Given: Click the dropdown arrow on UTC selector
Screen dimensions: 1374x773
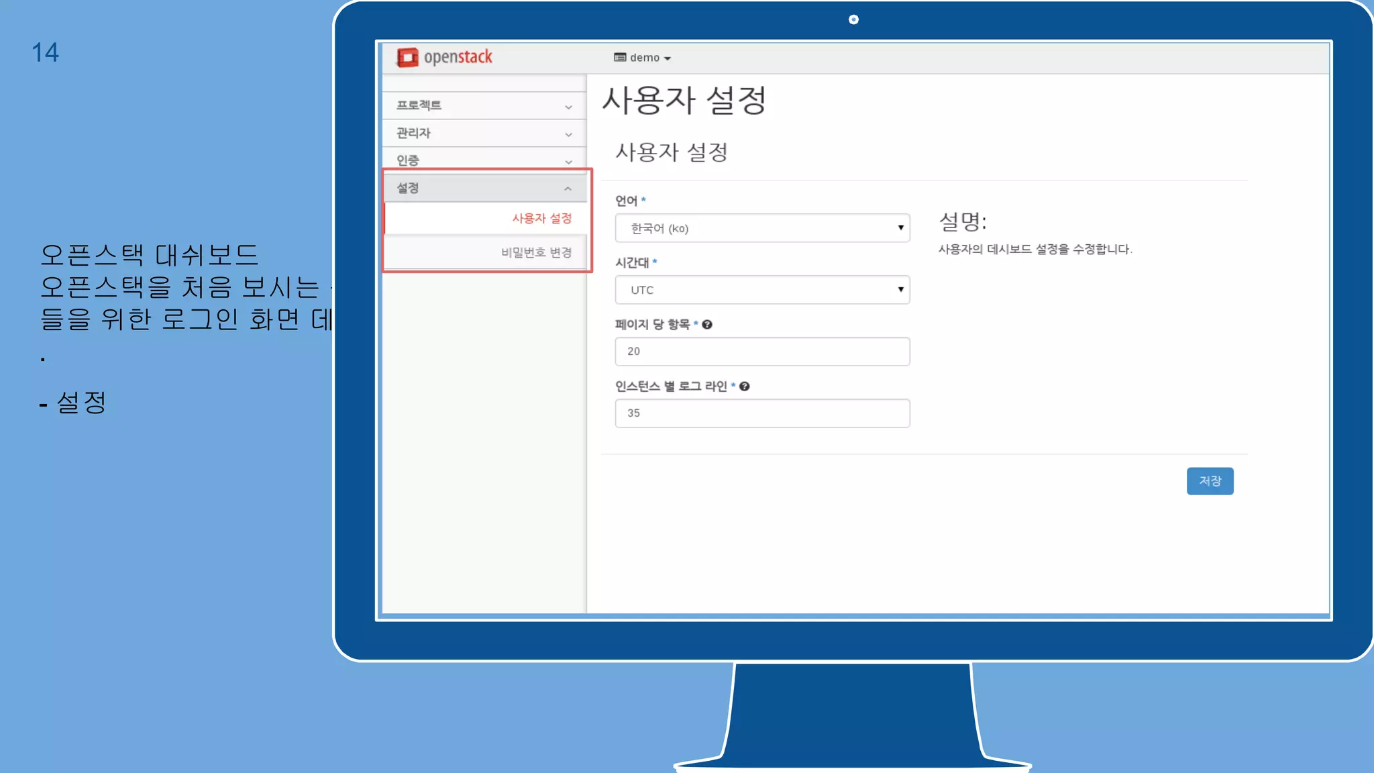Looking at the screenshot, I should tap(900, 290).
